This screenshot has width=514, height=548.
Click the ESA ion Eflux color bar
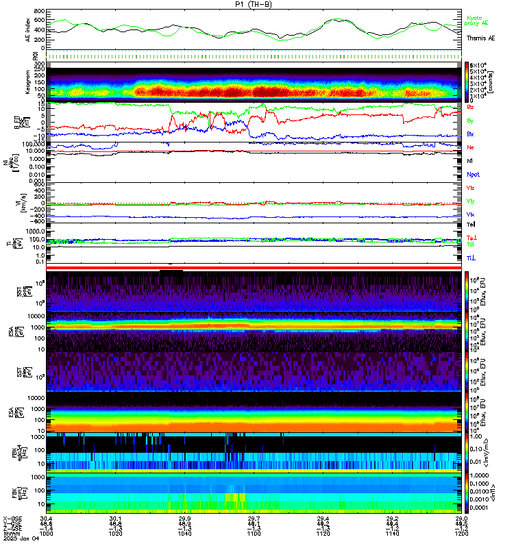pos(467,332)
